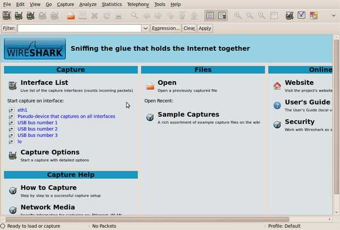This screenshot has width=340, height=230.
Task: Open the Help menu
Action: tap(175, 4)
